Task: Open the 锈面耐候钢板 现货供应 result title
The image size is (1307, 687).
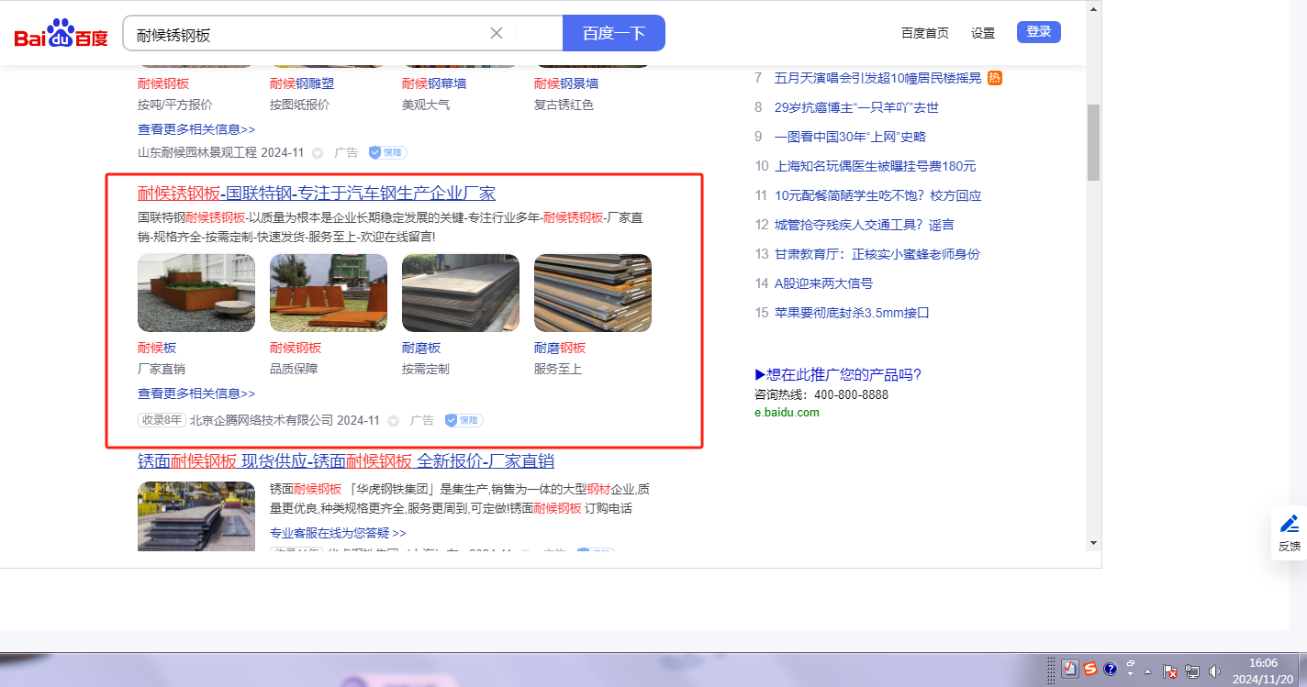Action: pos(346,461)
